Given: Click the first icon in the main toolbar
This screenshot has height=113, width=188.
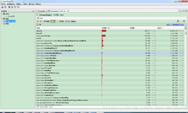Looking at the screenshot, I should [x=2, y=7].
